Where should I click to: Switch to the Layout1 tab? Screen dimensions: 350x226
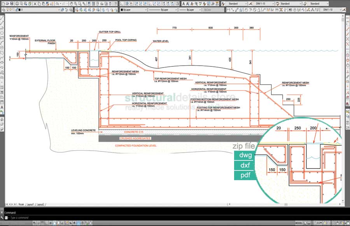(30, 204)
